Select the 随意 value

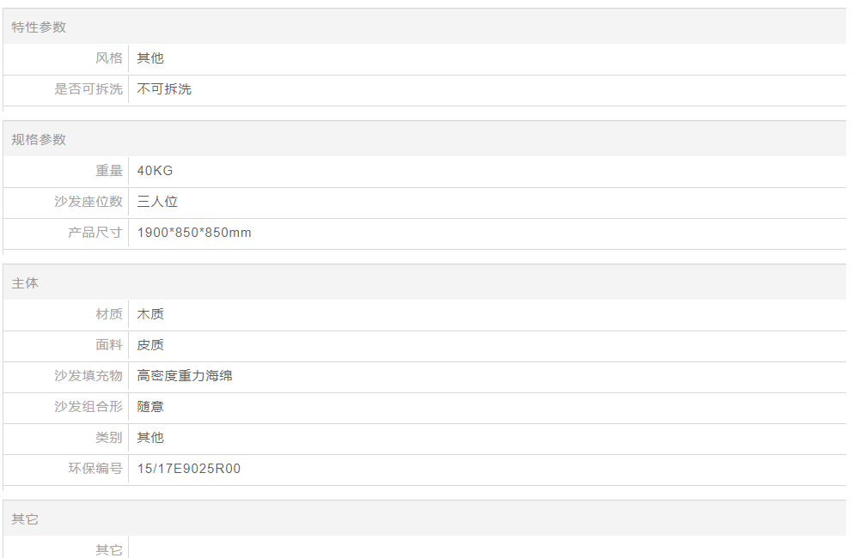click(150, 407)
